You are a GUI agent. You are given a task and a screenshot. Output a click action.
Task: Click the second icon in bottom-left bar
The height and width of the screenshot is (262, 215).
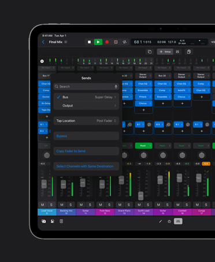pos(53,221)
